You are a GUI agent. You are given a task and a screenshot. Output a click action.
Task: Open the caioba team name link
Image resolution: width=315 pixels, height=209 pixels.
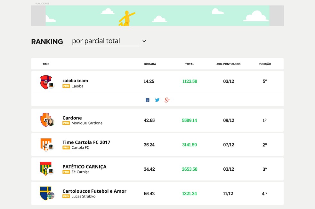coord(75,81)
